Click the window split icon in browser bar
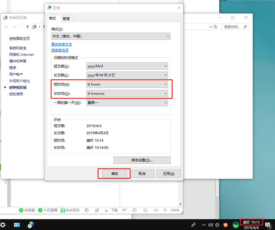The width and height of the screenshot is (275, 230). point(145,210)
